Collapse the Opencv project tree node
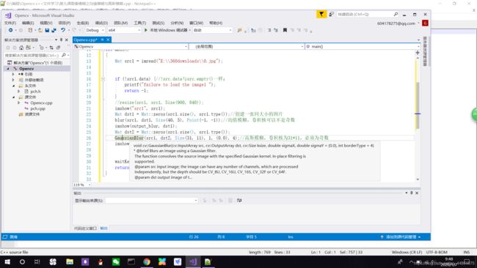477x268 pixels. pos(8,69)
